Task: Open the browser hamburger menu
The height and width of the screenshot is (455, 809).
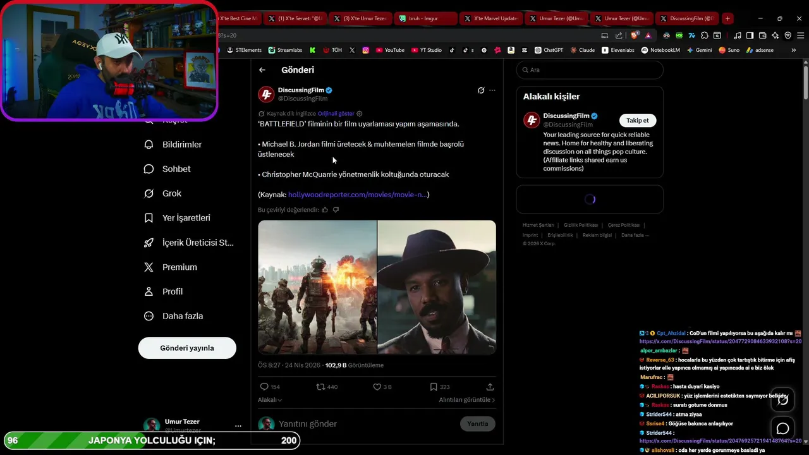Action: (800, 35)
